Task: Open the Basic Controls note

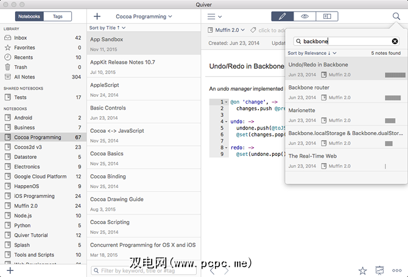Action: [144, 112]
